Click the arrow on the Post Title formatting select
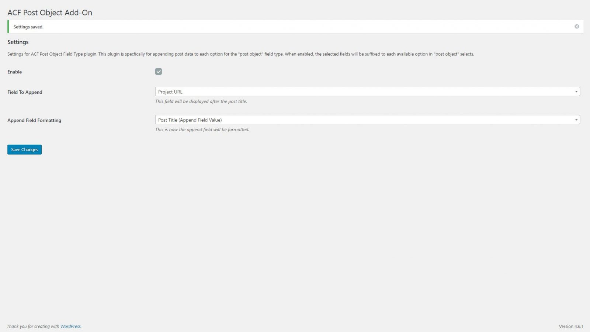The image size is (590, 332). (x=577, y=120)
